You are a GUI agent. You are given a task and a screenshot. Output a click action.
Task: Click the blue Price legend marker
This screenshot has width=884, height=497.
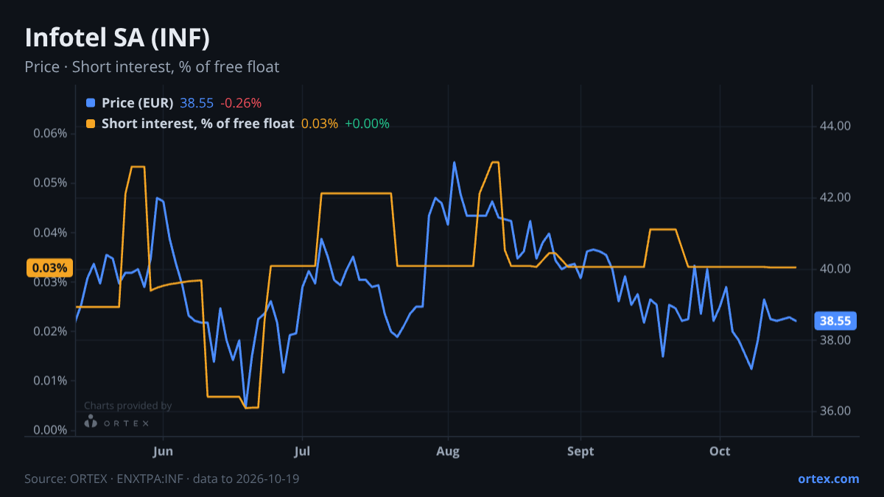click(x=91, y=103)
